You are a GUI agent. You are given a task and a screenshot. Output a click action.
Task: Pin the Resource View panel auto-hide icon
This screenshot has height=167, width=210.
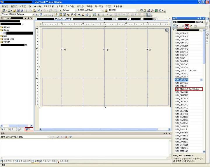(28, 18)
